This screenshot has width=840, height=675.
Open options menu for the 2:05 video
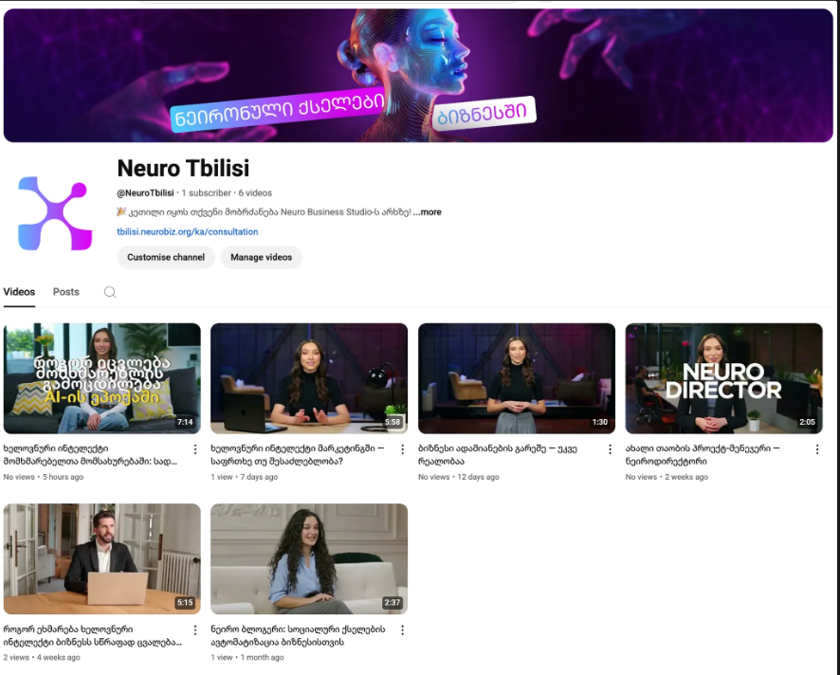pyautogui.click(x=817, y=449)
